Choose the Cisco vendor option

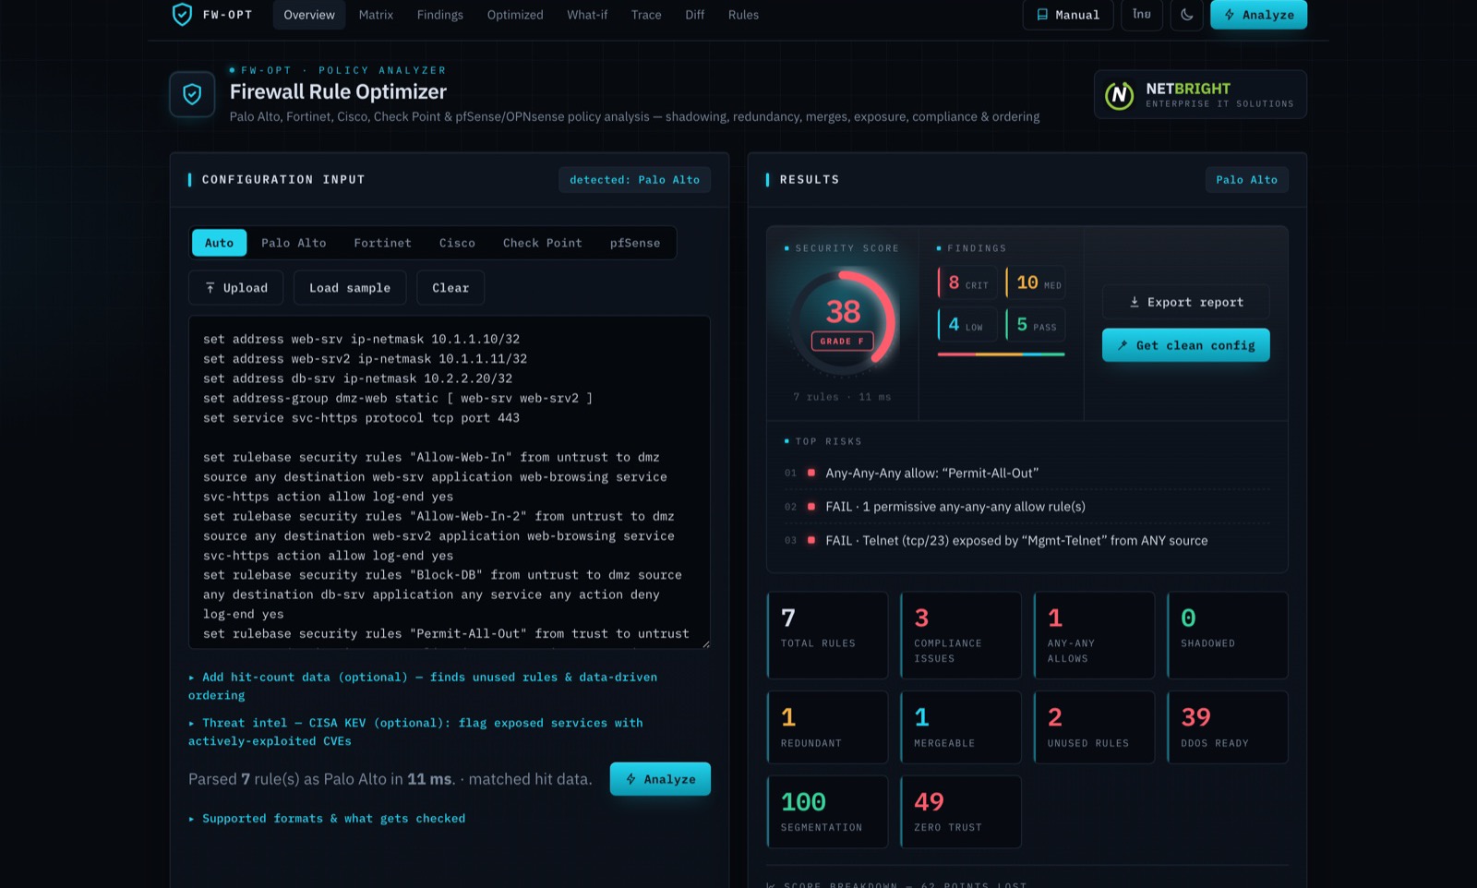coord(457,243)
